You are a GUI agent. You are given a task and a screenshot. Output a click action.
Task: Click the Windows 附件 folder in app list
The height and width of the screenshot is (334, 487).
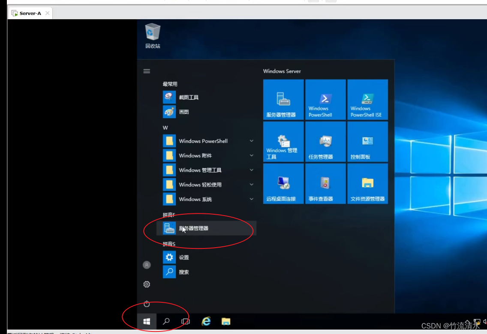coord(206,156)
